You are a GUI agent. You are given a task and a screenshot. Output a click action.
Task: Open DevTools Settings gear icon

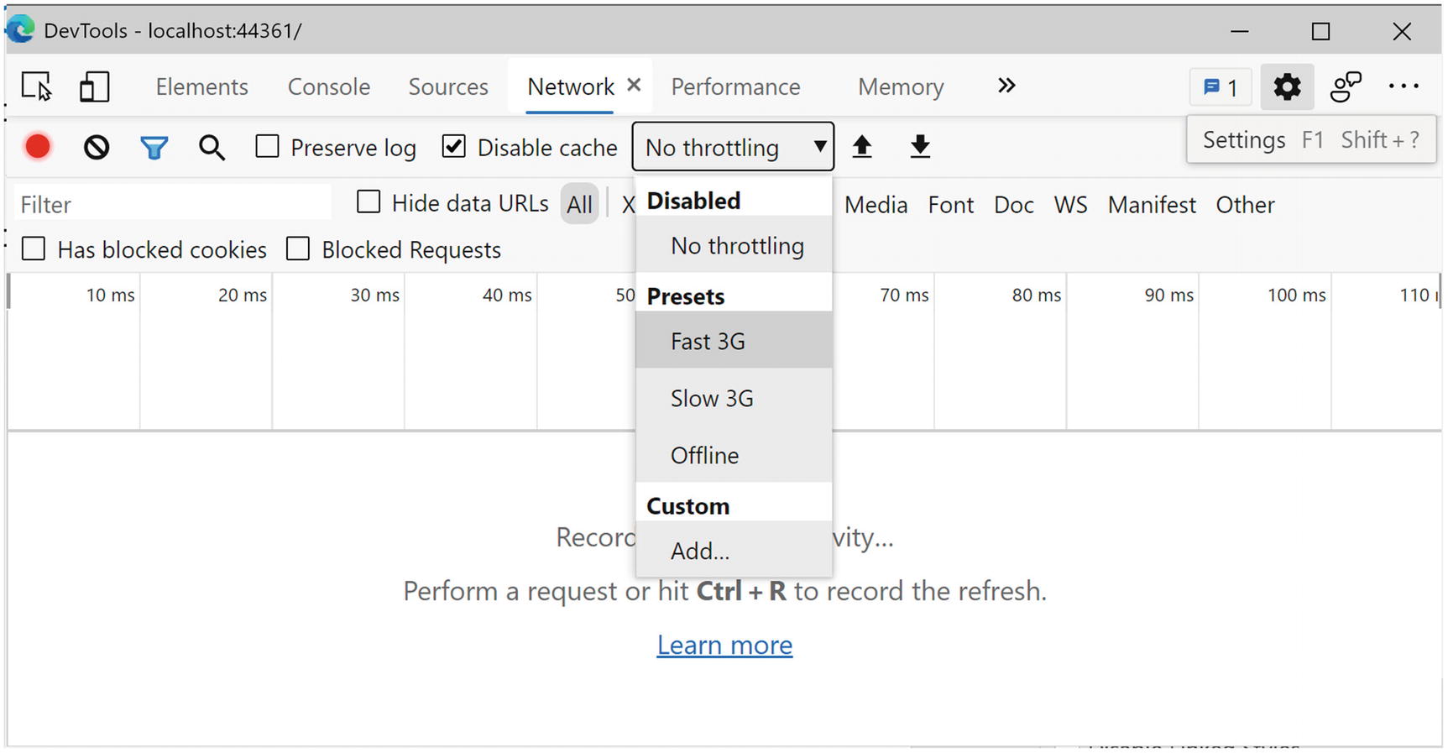click(x=1286, y=86)
